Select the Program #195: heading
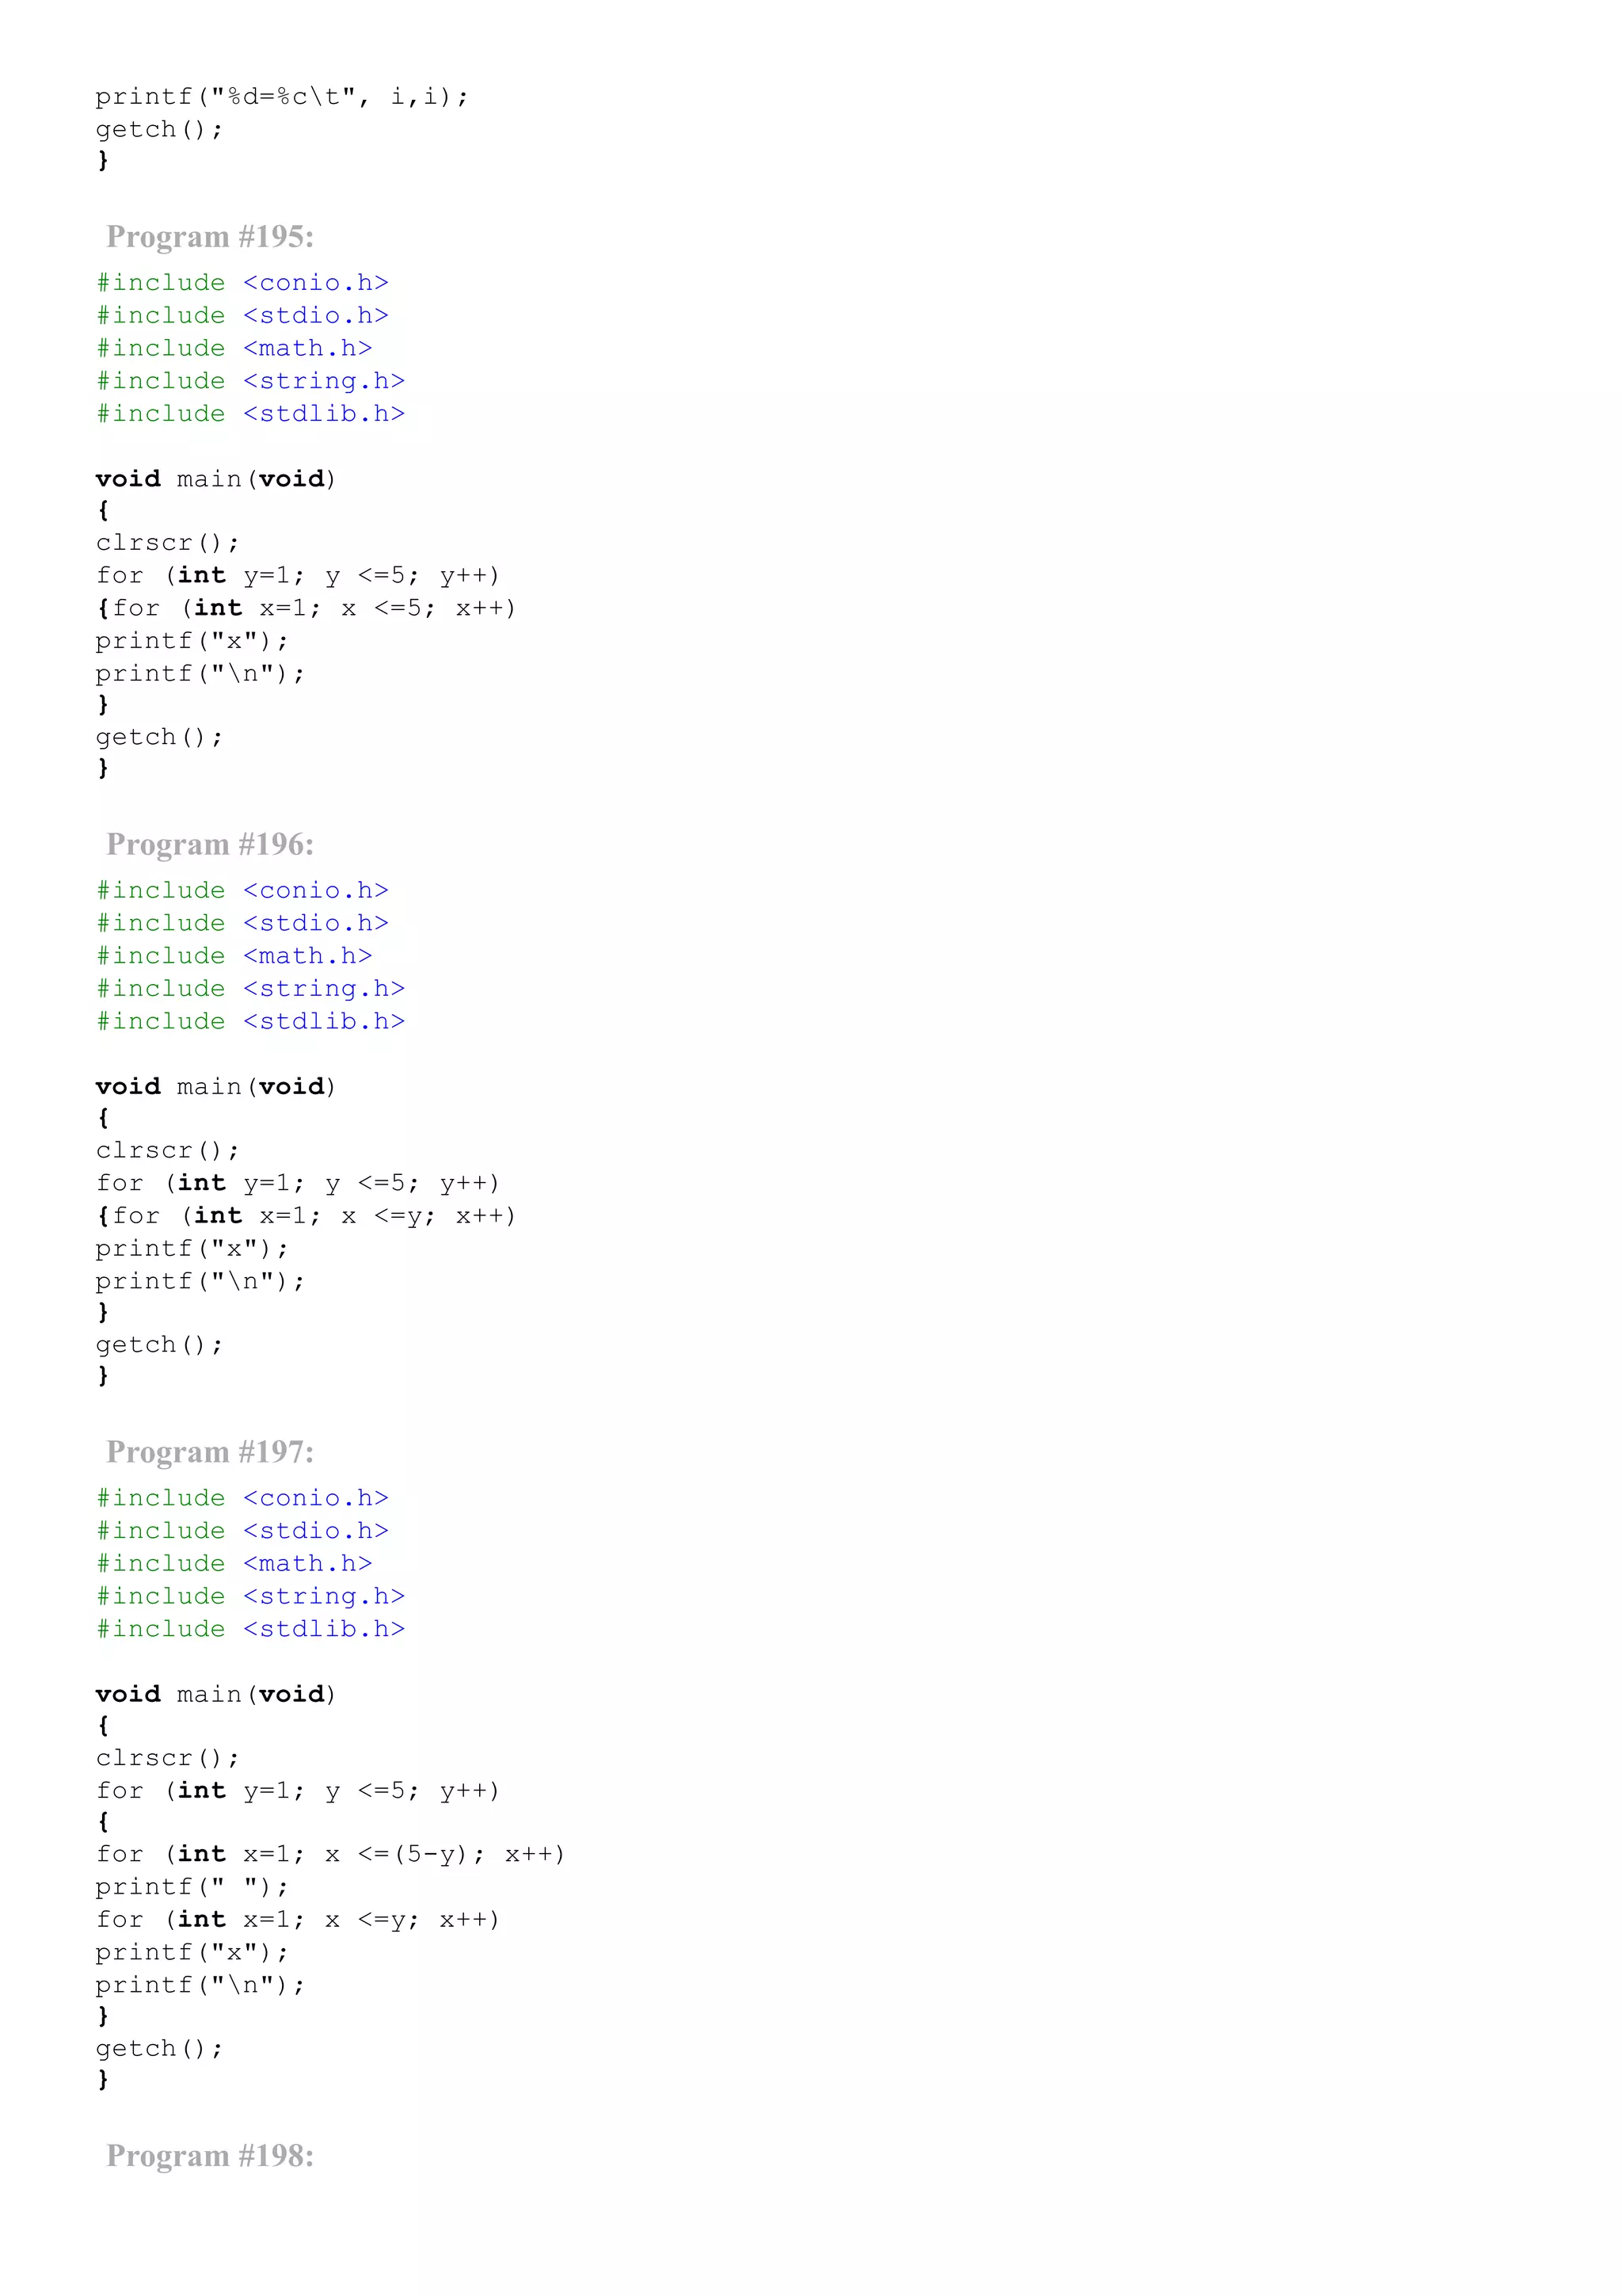Viewport: 1622px width, 2296px height. coord(210,237)
